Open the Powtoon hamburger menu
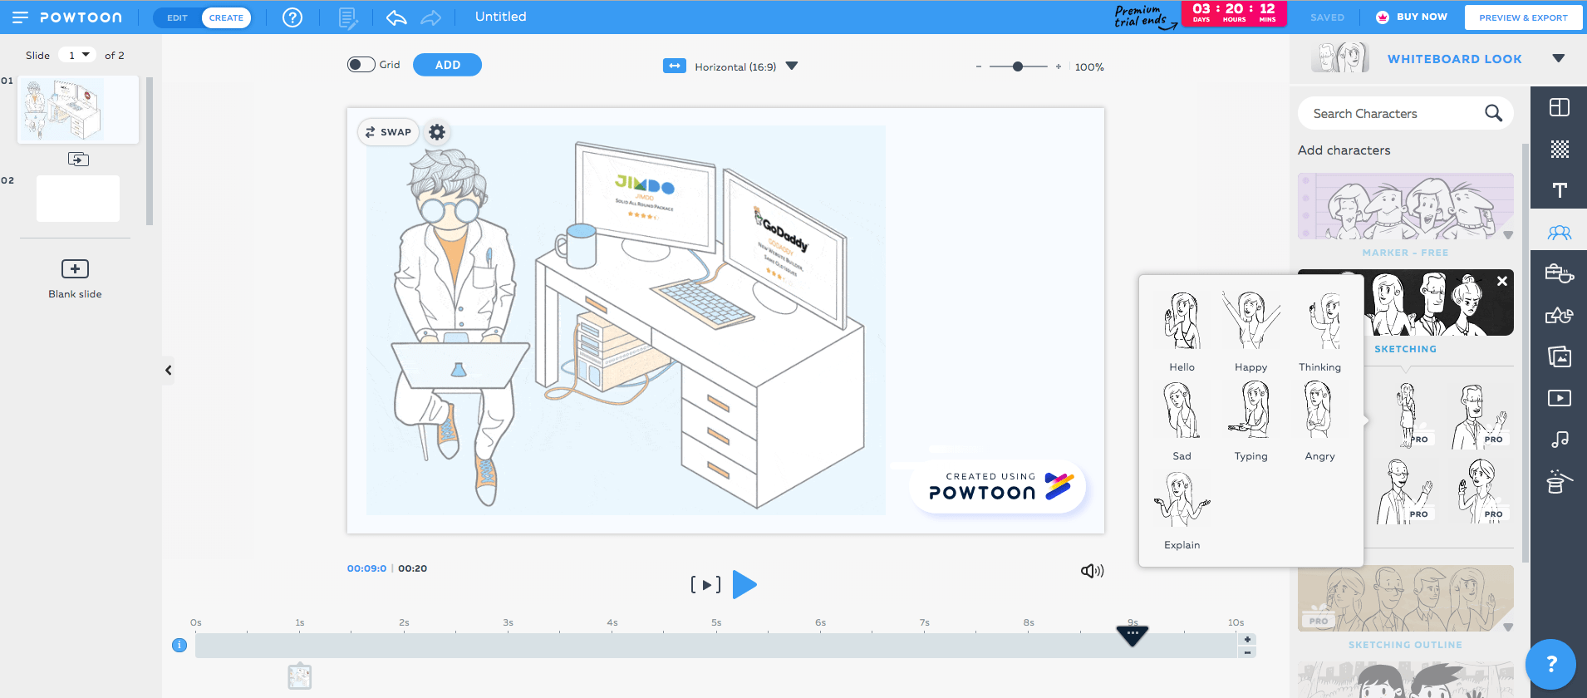This screenshot has width=1587, height=698. coord(20,17)
